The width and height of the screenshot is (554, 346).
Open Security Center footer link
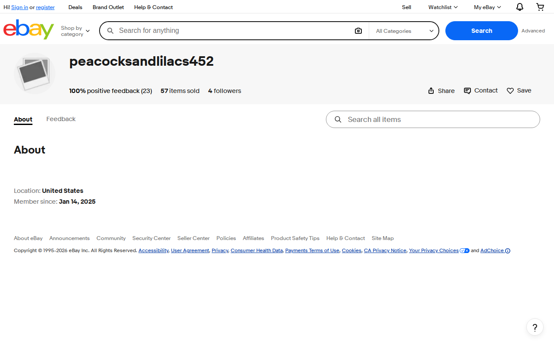(151, 238)
